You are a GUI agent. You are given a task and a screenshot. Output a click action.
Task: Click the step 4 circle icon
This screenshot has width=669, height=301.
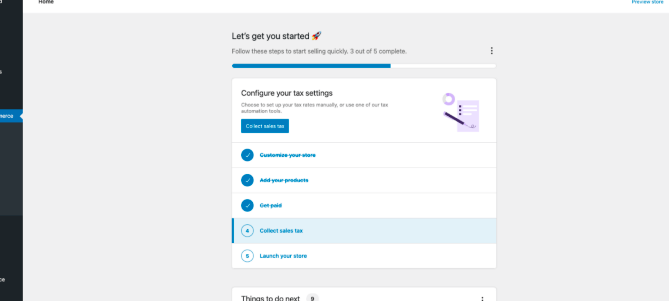coord(247,231)
